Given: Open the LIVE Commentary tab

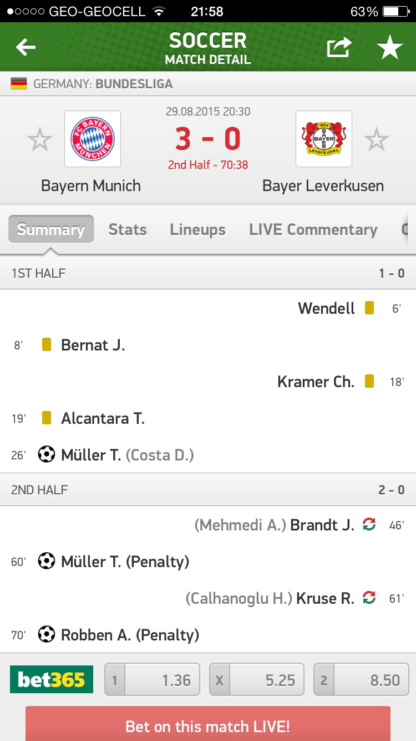Looking at the screenshot, I should (313, 229).
